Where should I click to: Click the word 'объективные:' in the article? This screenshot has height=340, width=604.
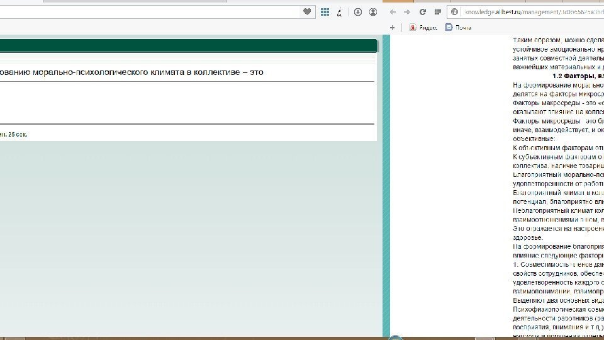tap(534, 139)
